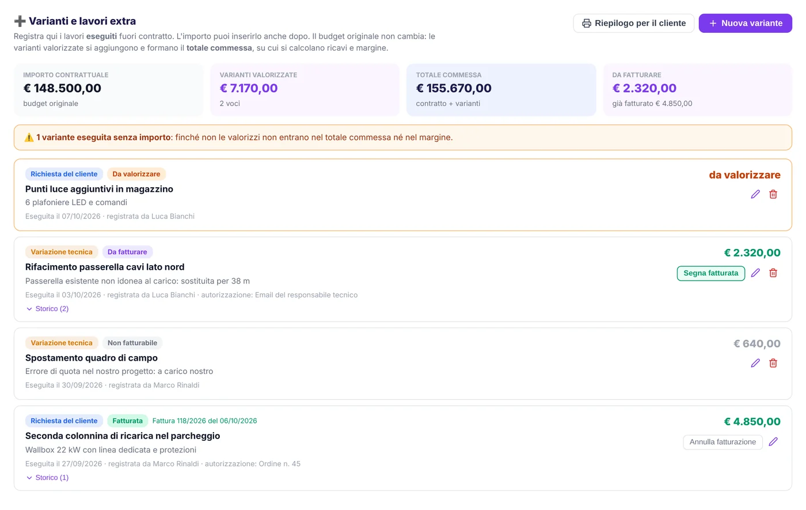Click 'Wallbox 22 kW con linea dedicata' description

(111, 449)
